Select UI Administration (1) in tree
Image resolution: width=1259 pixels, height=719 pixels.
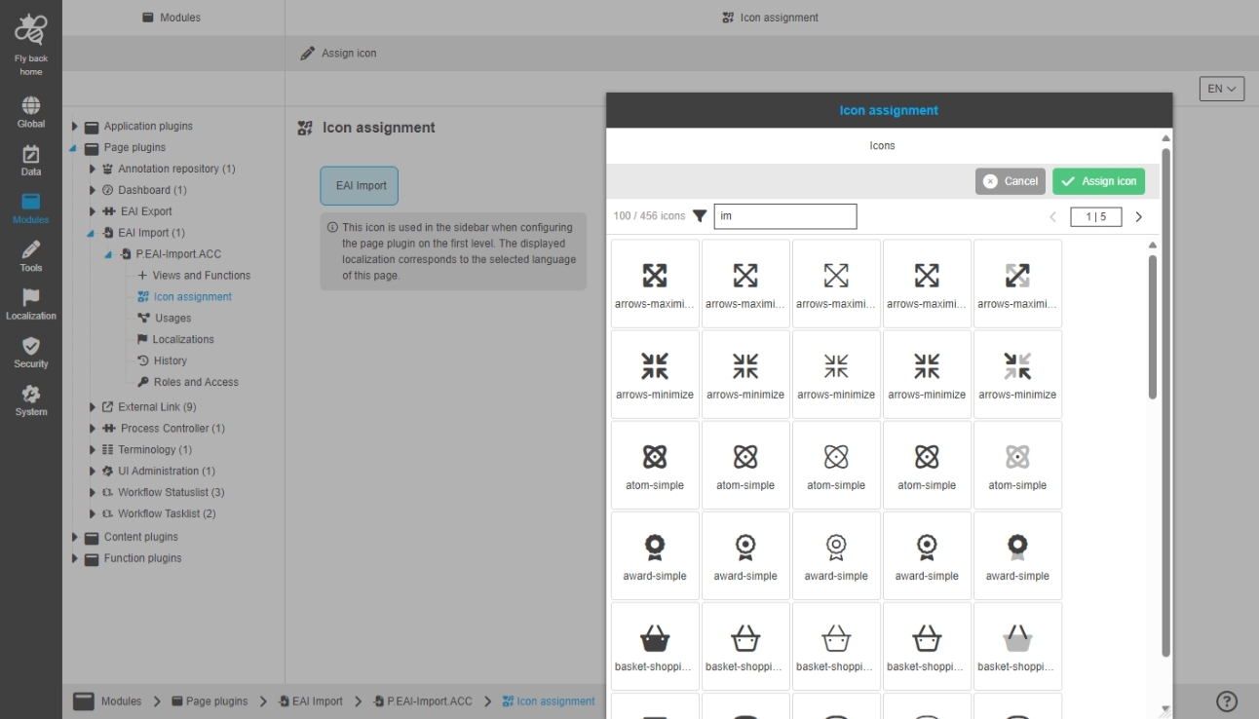click(159, 472)
